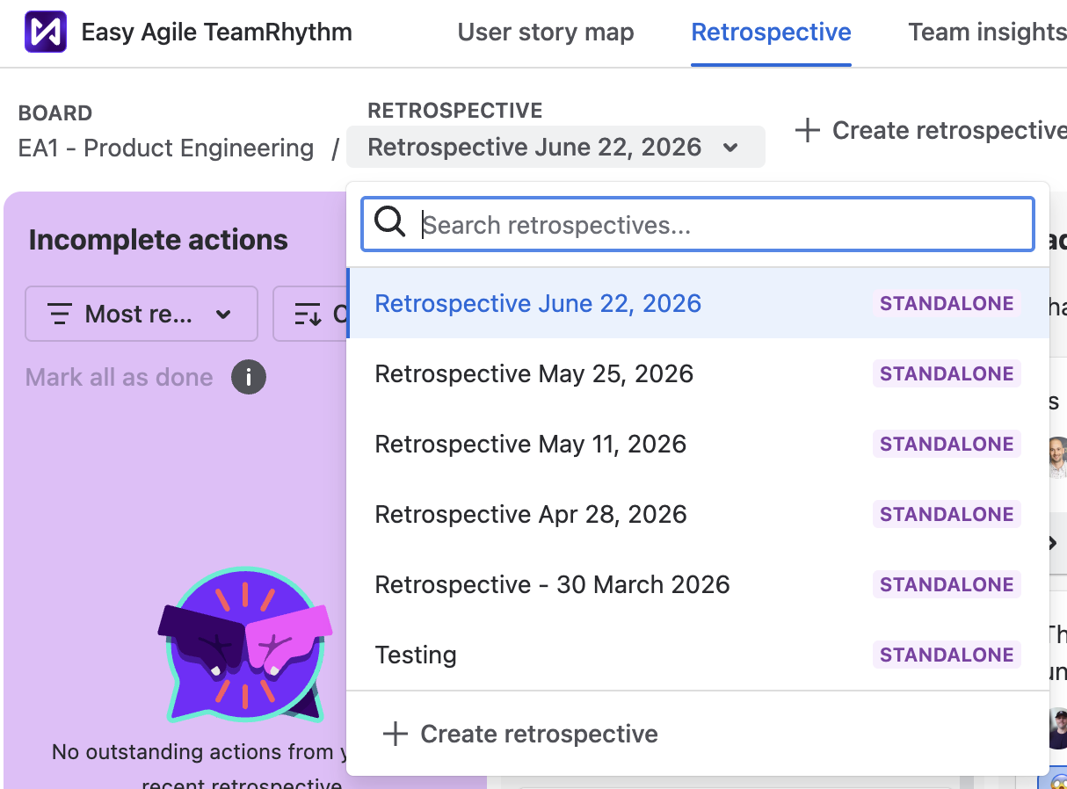This screenshot has width=1067, height=789.
Task: Click STANDALONE badge on May 25 row
Action: (947, 373)
